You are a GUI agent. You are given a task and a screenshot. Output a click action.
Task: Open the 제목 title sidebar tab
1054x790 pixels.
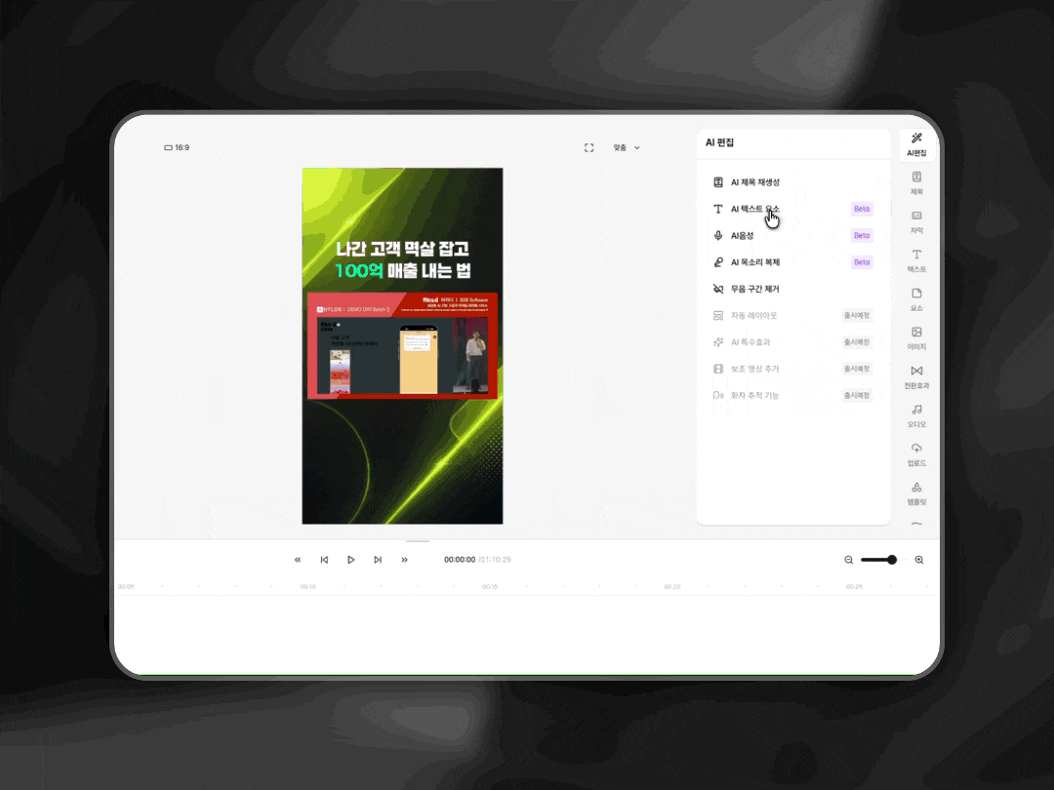coord(916,182)
